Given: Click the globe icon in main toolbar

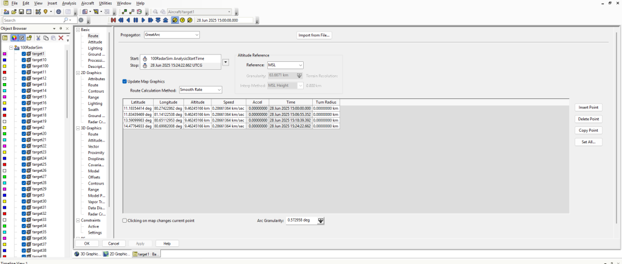Looking at the screenshot, I should [58, 12].
